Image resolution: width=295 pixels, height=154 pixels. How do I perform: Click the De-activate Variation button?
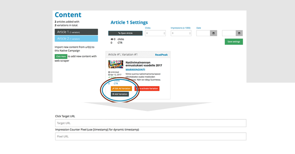(147, 89)
